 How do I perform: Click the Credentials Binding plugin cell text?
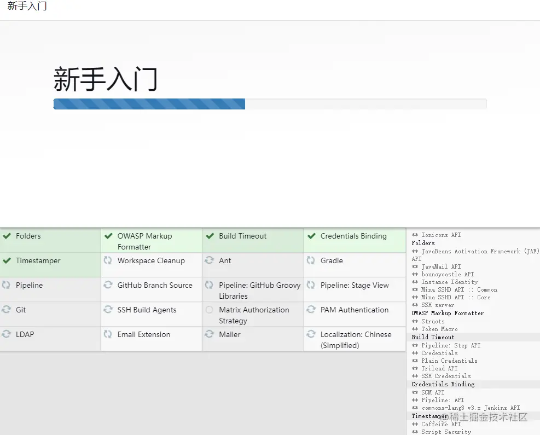point(353,236)
